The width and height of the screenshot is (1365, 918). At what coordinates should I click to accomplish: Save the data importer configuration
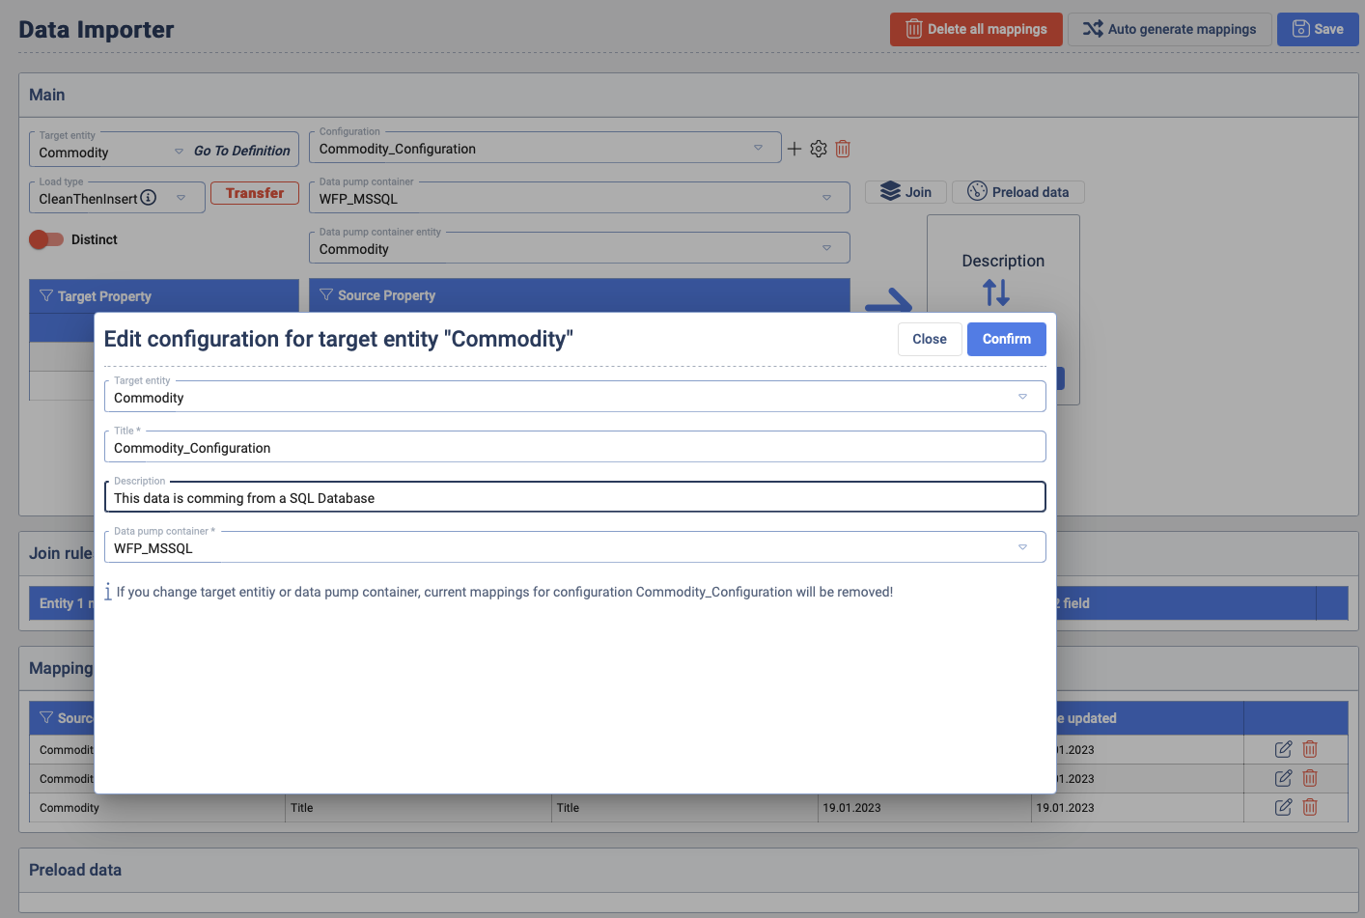point(1318,29)
